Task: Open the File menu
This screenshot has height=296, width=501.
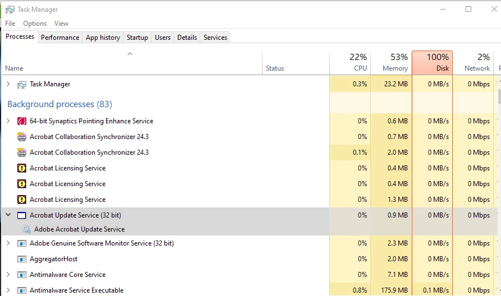Action: pyautogui.click(x=10, y=24)
